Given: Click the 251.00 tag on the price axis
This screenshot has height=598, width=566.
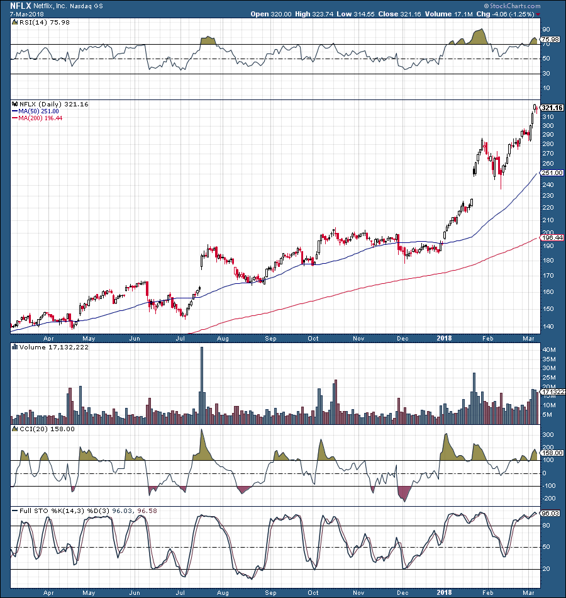Looking at the screenshot, I should pyautogui.click(x=552, y=172).
